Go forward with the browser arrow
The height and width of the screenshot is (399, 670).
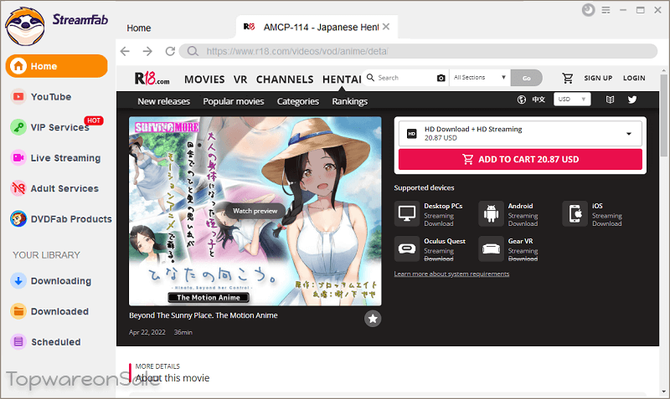click(x=147, y=51)
